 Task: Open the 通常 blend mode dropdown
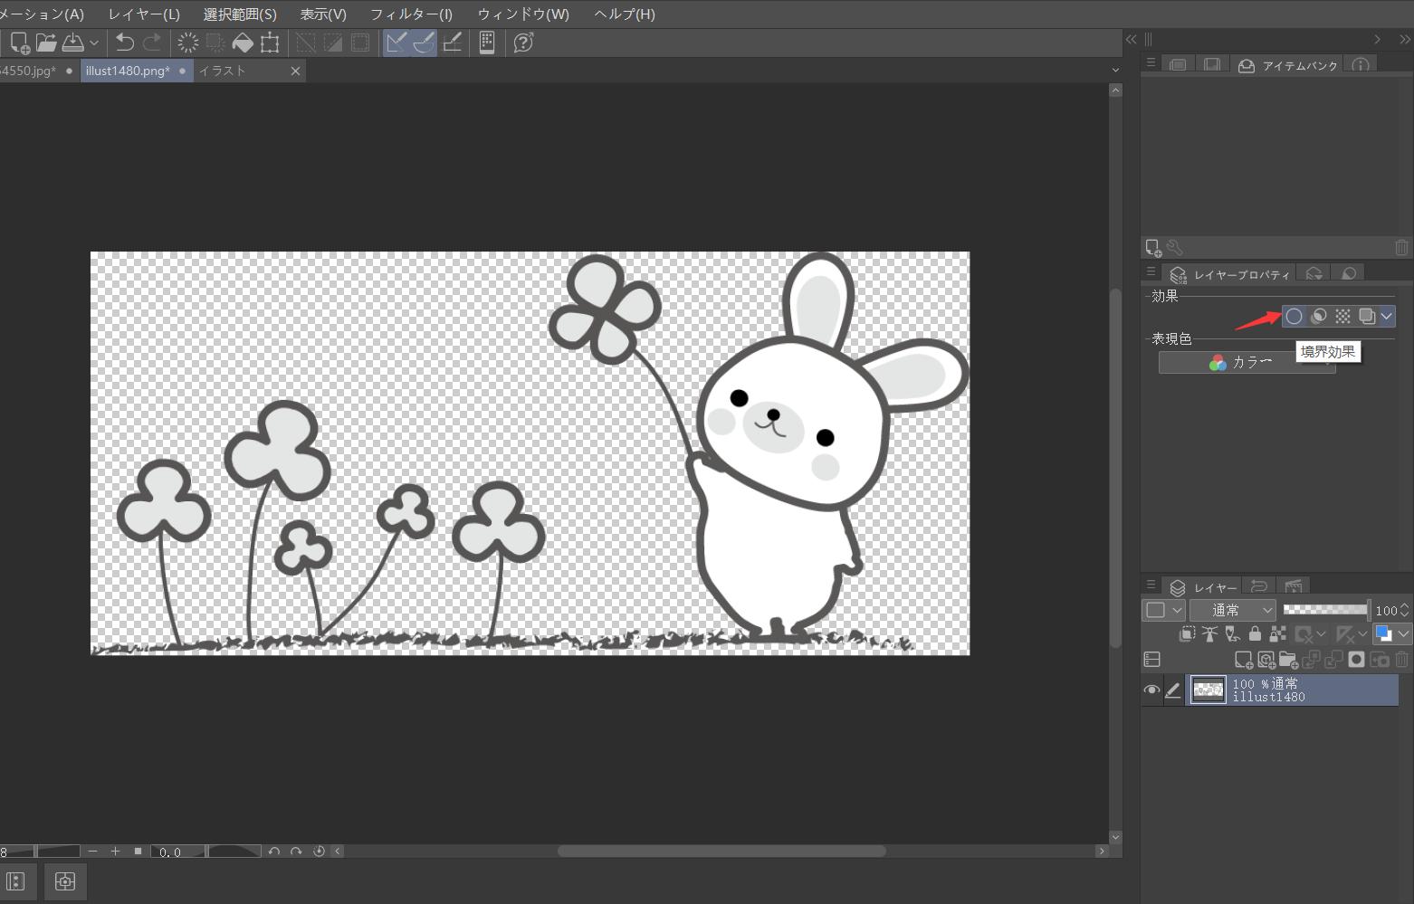(1233, 610)
